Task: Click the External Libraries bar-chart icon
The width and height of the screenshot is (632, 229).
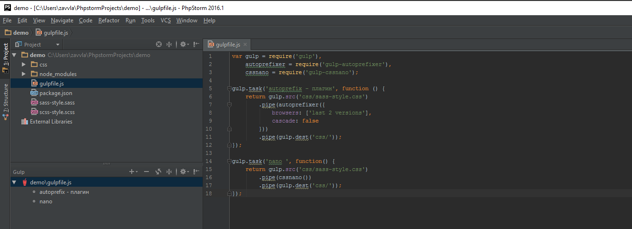Action: point(25,122)
